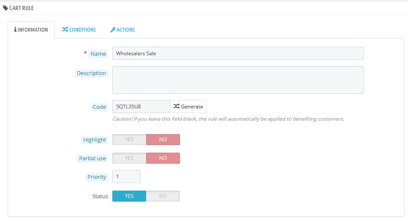Viewport: 408px width, 221px height.
Task: Set Highlight to YES
Action: pos(129,140)
